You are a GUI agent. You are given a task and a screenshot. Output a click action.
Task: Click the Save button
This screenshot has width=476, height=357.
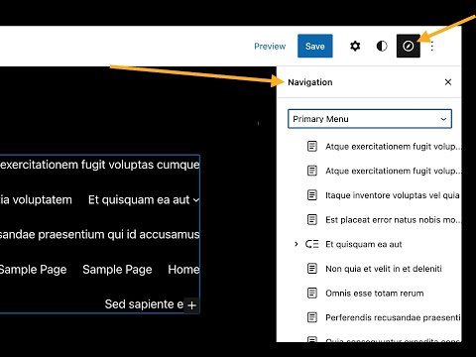(x=315, y=46)
